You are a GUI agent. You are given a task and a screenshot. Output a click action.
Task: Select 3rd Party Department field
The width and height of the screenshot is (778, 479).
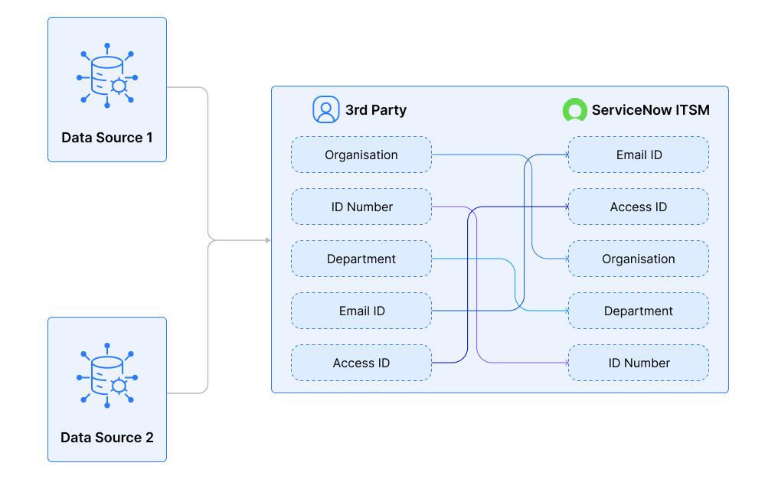361,259
